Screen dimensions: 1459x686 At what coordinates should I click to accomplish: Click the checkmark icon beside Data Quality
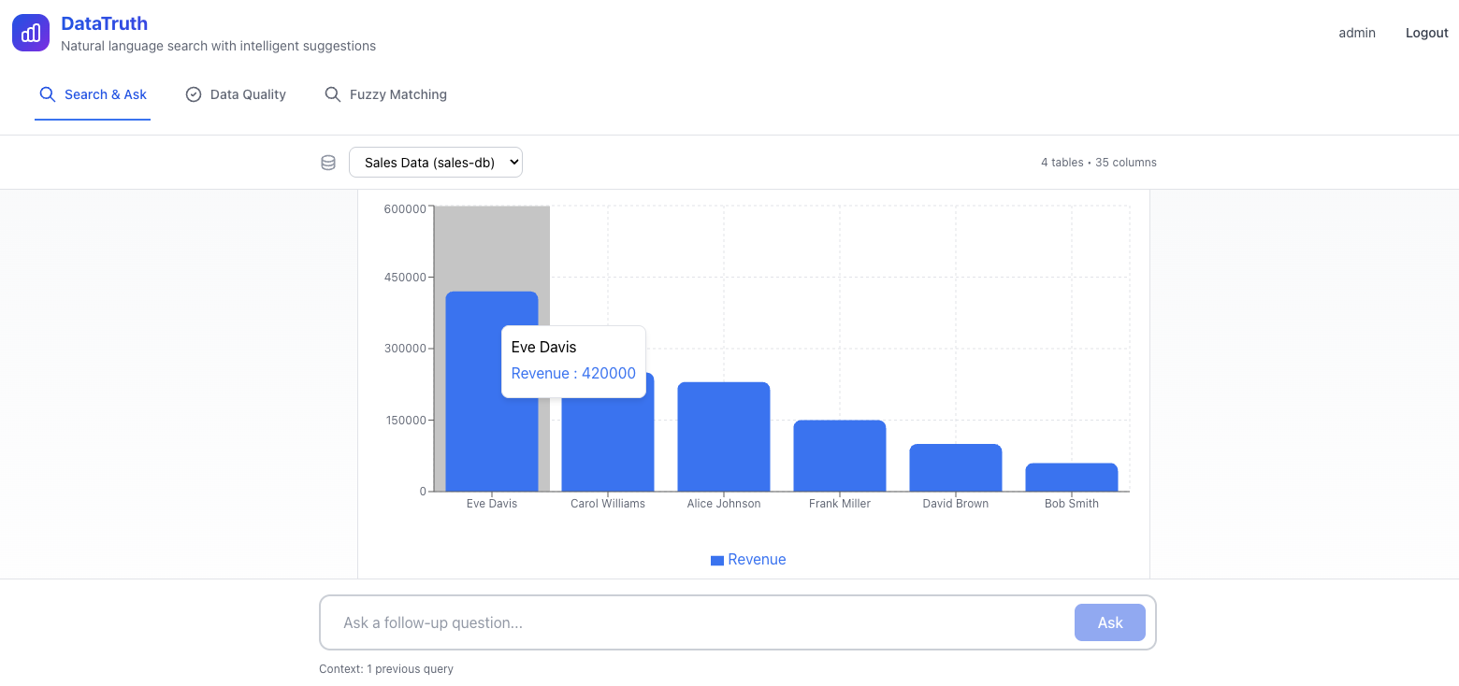194,94
